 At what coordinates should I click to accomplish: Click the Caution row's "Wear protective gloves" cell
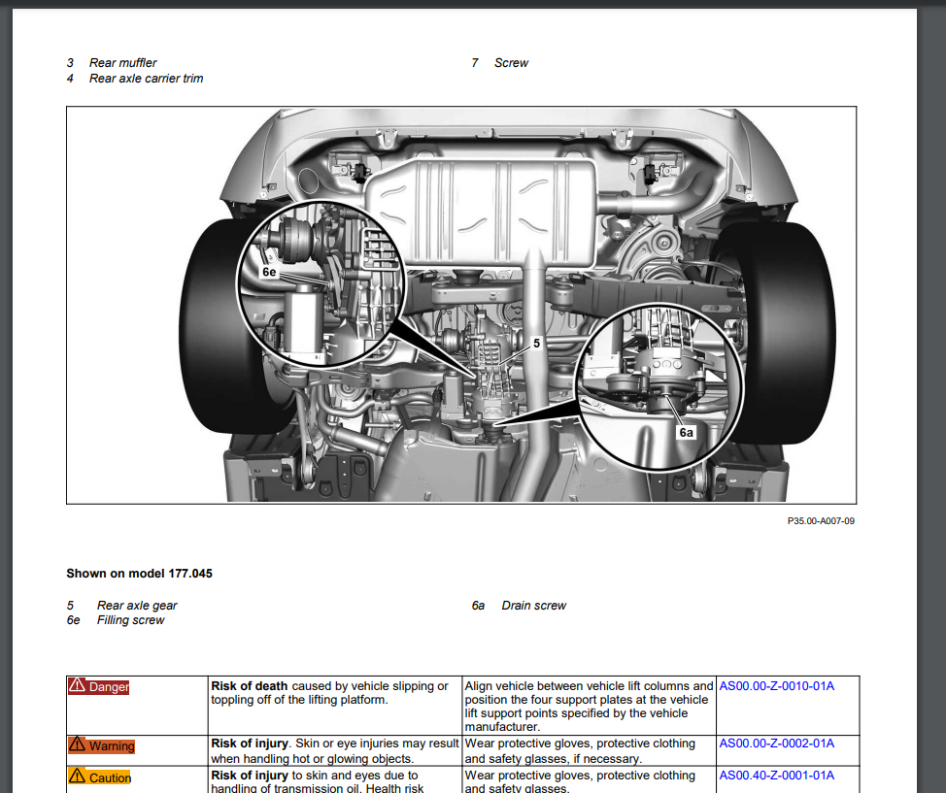[x=589, y=780]
